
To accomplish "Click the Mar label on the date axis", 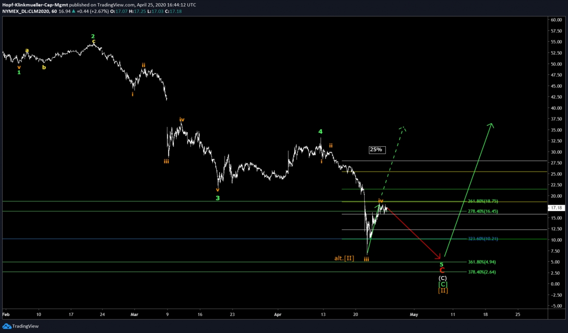I will point(134,314).
